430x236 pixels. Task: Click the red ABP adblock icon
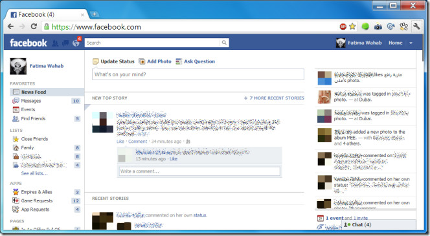click(x=343, y=27)
